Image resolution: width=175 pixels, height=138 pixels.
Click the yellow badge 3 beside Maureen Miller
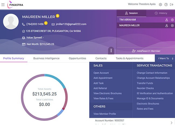(x=57, y=16)
